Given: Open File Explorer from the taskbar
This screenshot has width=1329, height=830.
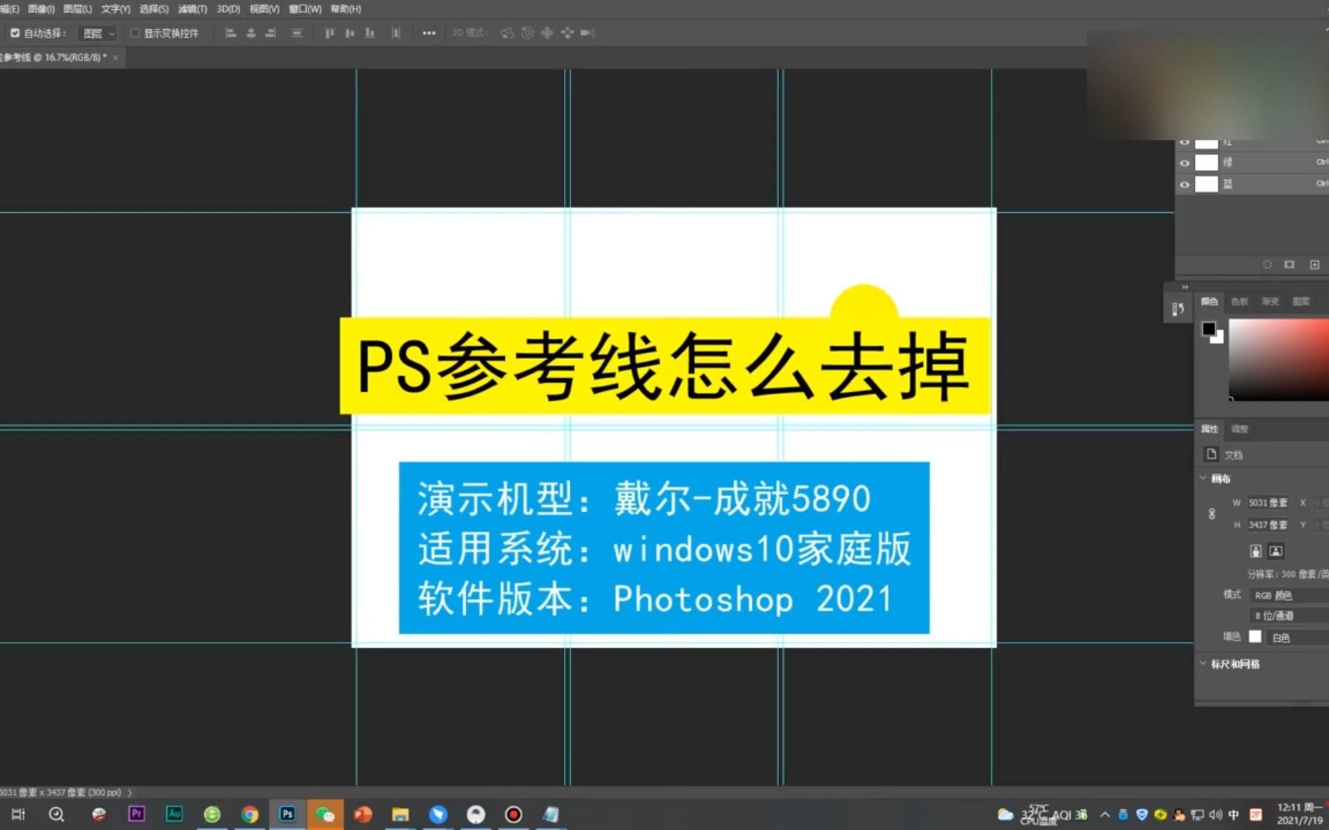Looking at the screenshot, I should 401,814.
